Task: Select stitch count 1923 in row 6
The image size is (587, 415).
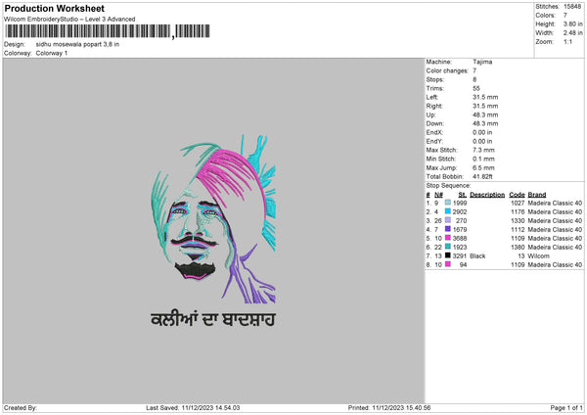Action: pyautogui.click(x=460, y=247)
